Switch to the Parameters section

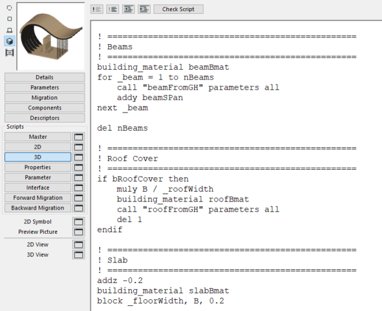point(44,88)
